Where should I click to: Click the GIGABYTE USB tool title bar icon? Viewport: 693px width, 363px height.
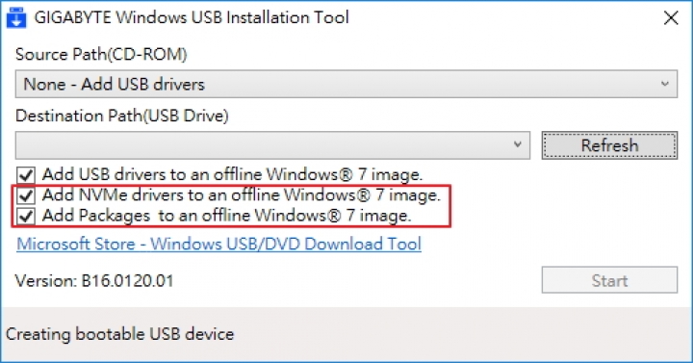16,17
